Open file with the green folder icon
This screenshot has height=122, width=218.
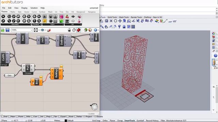[3, 30]
